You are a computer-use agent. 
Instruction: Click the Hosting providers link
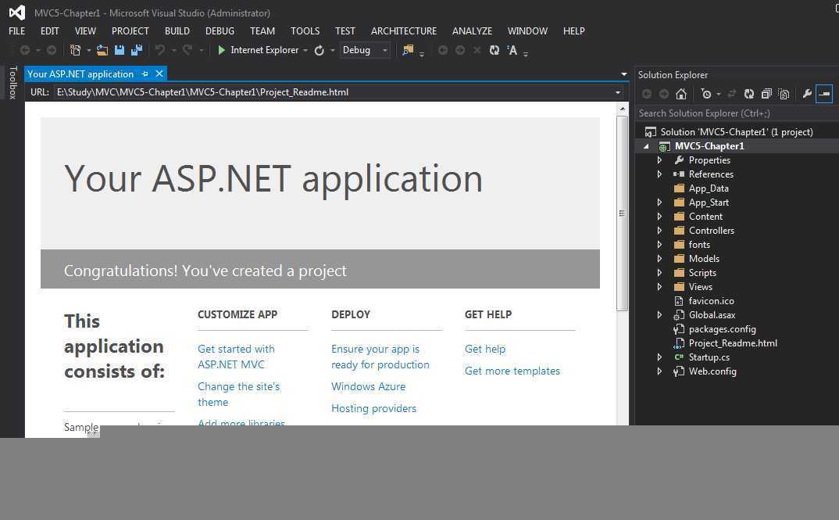[x=373, y=408]
